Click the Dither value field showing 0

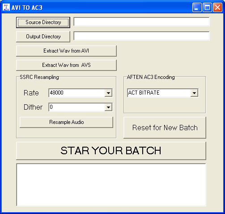tap(77, 107)
